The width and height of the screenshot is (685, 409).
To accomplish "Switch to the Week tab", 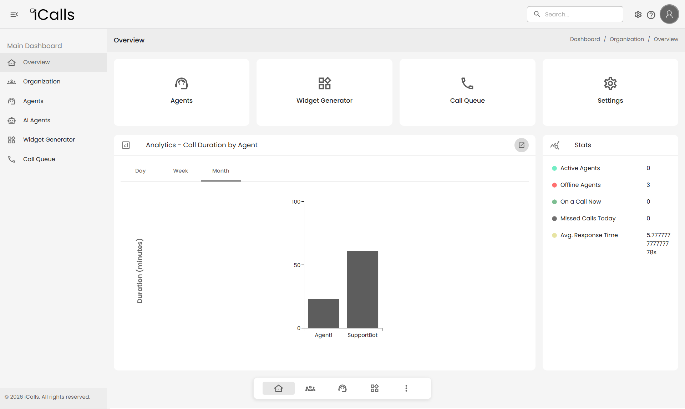I will [181, 171].
